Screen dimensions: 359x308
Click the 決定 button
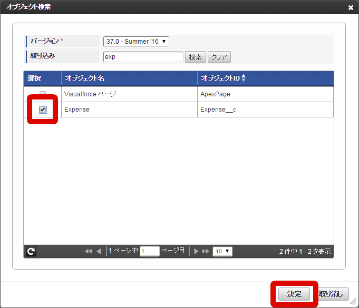[294, 294]
